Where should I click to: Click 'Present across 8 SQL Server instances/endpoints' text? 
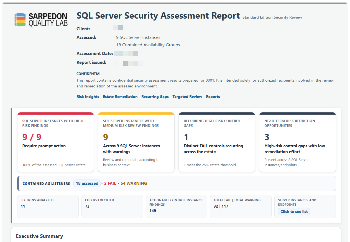point(287,162)
